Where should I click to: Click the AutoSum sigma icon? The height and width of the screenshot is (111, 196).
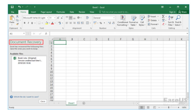[163, 16]
